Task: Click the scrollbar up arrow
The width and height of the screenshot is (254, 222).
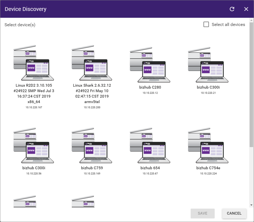Action: coord(251,20)
